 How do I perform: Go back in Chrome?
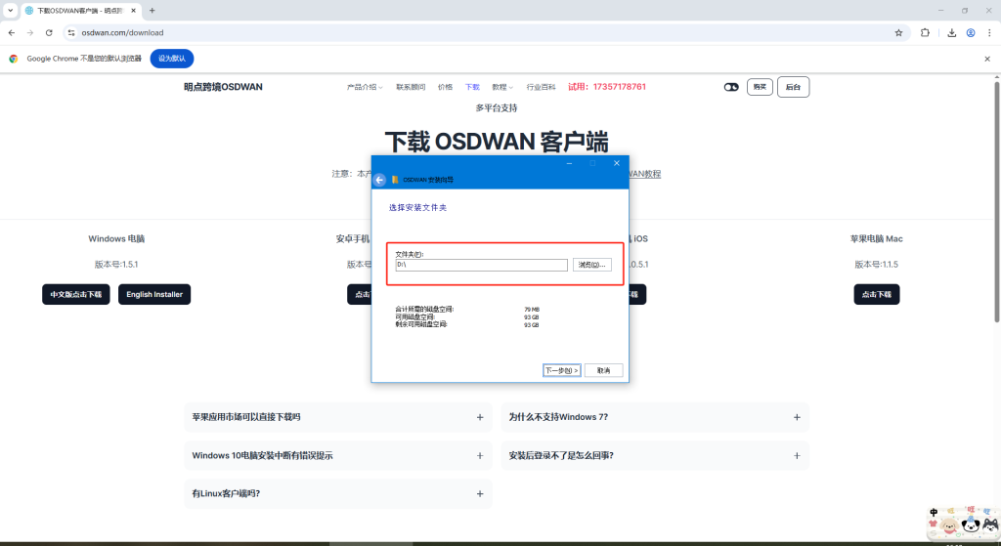pos(12,32)
